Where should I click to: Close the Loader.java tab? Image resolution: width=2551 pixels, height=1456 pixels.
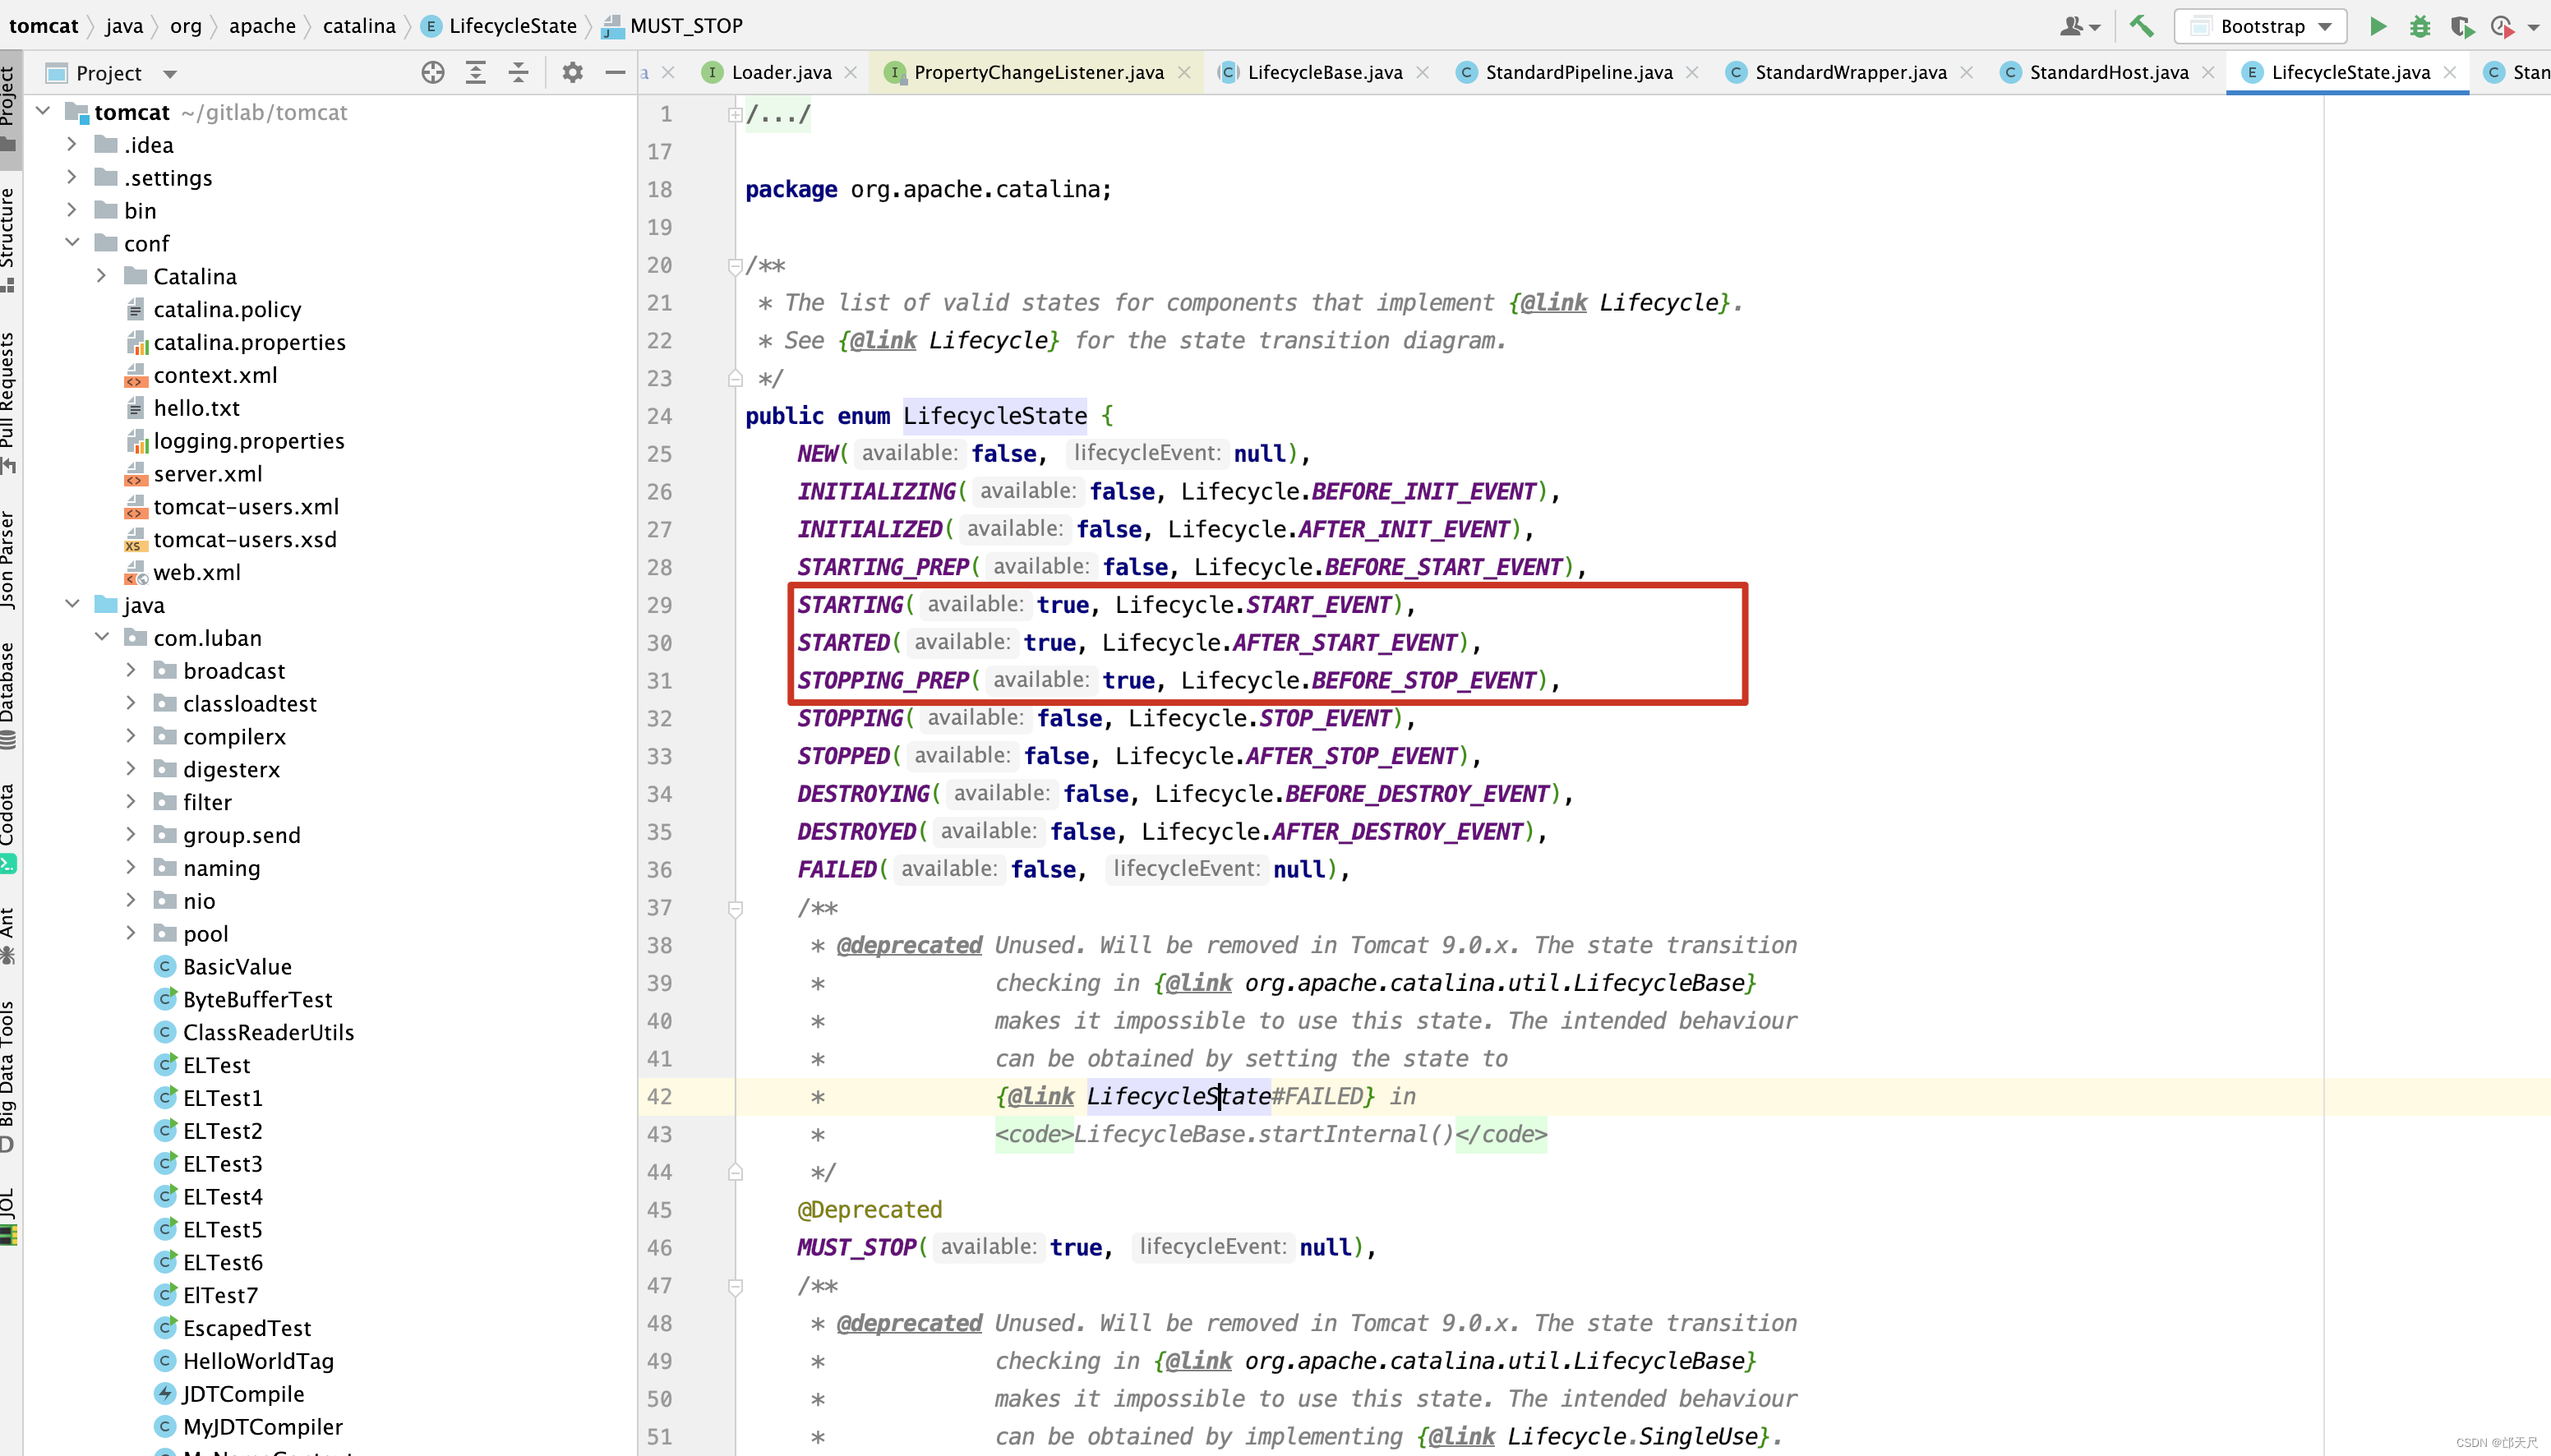(851, 72)
